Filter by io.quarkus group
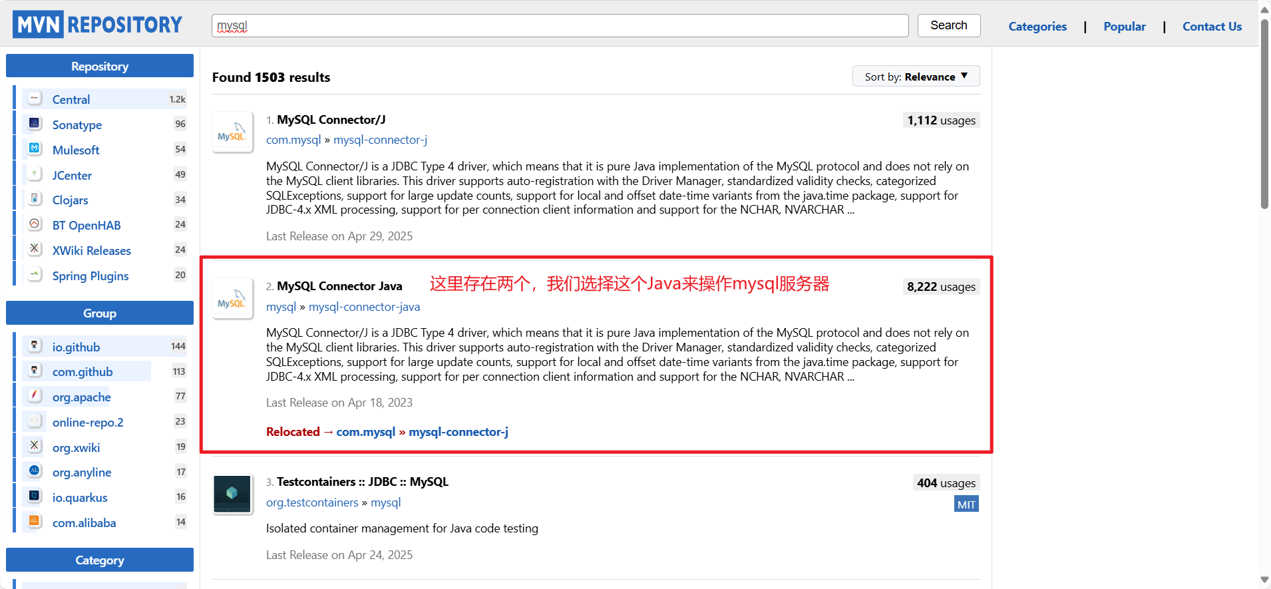Viewport: 1271px width, 589px height. 80,497
